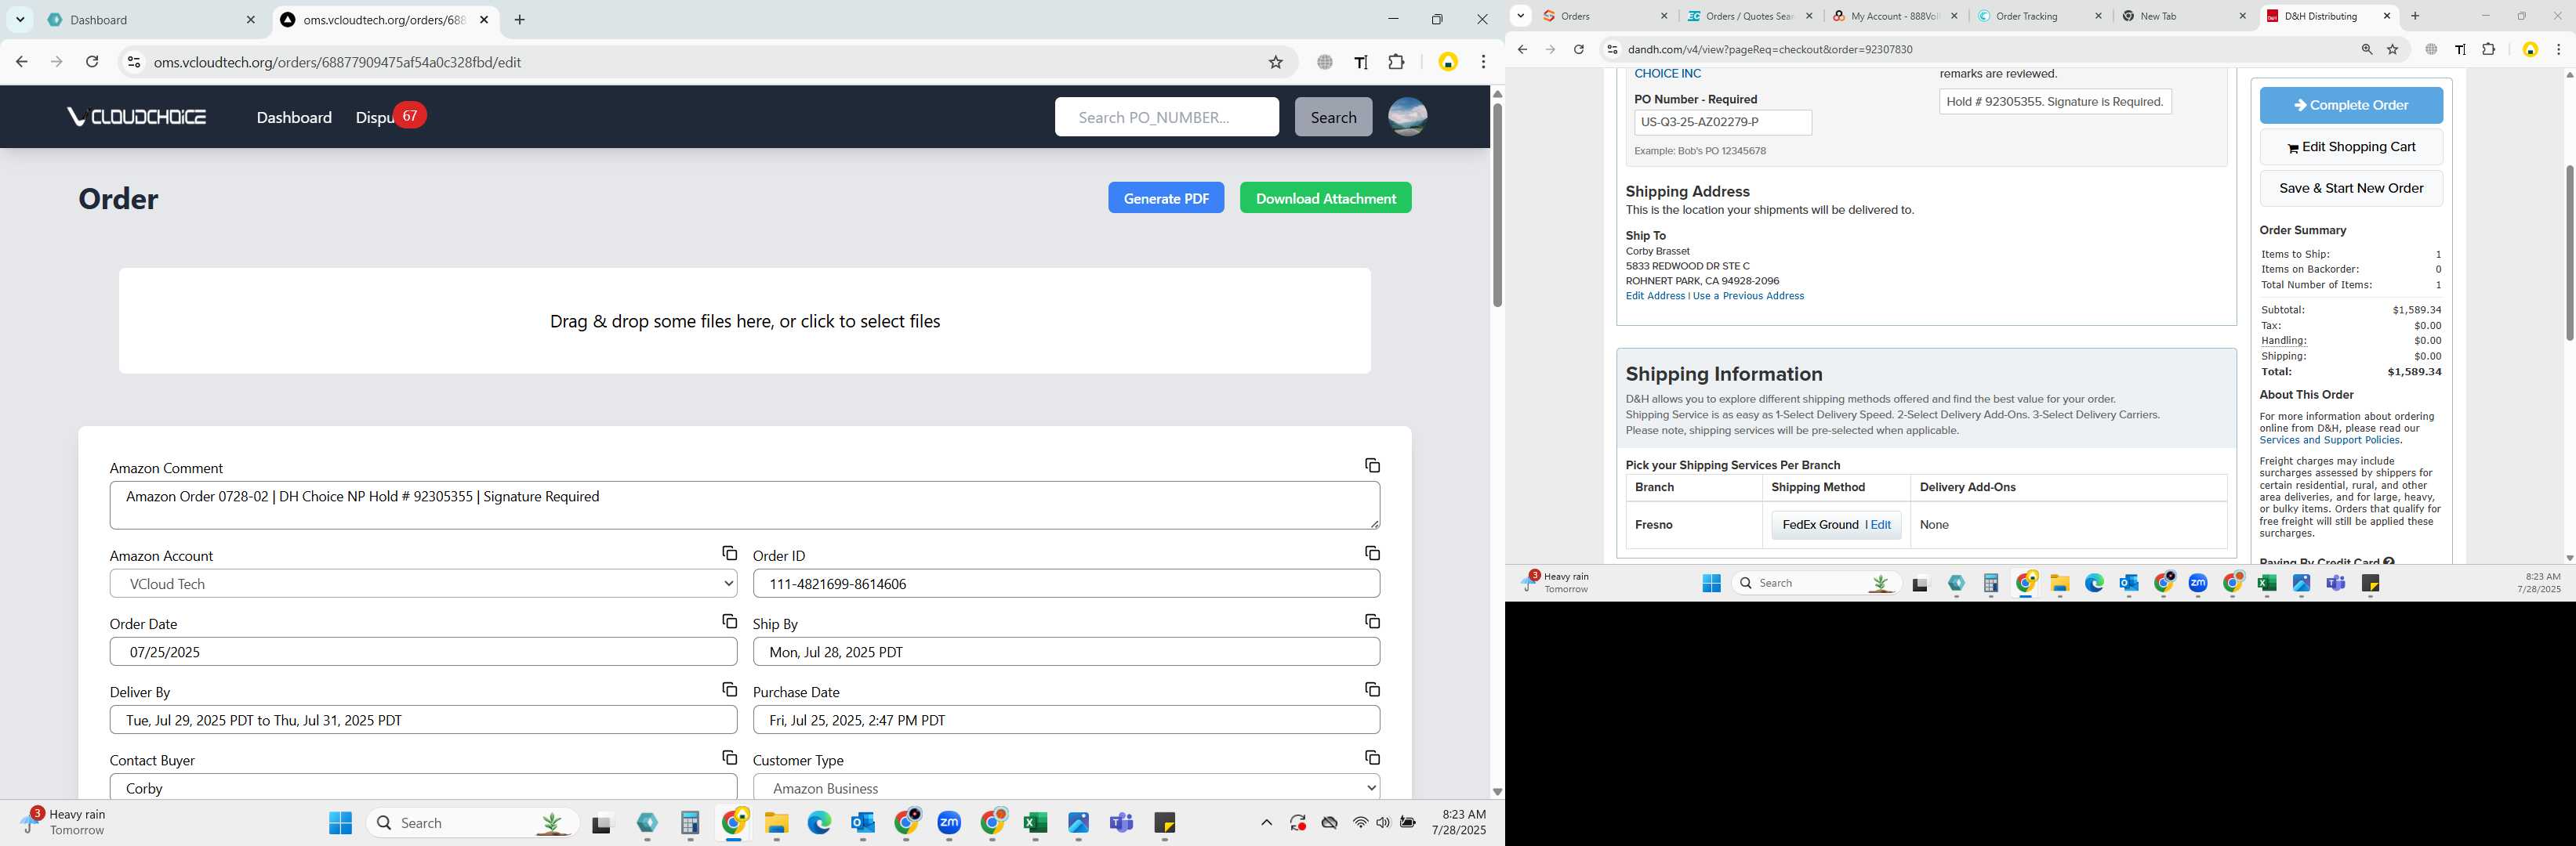
Task: Open the CHOICE INC link
Action: click(x=1667, y=74)
